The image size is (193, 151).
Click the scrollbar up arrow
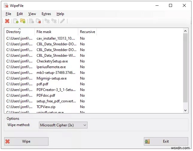tap(186, 31)
